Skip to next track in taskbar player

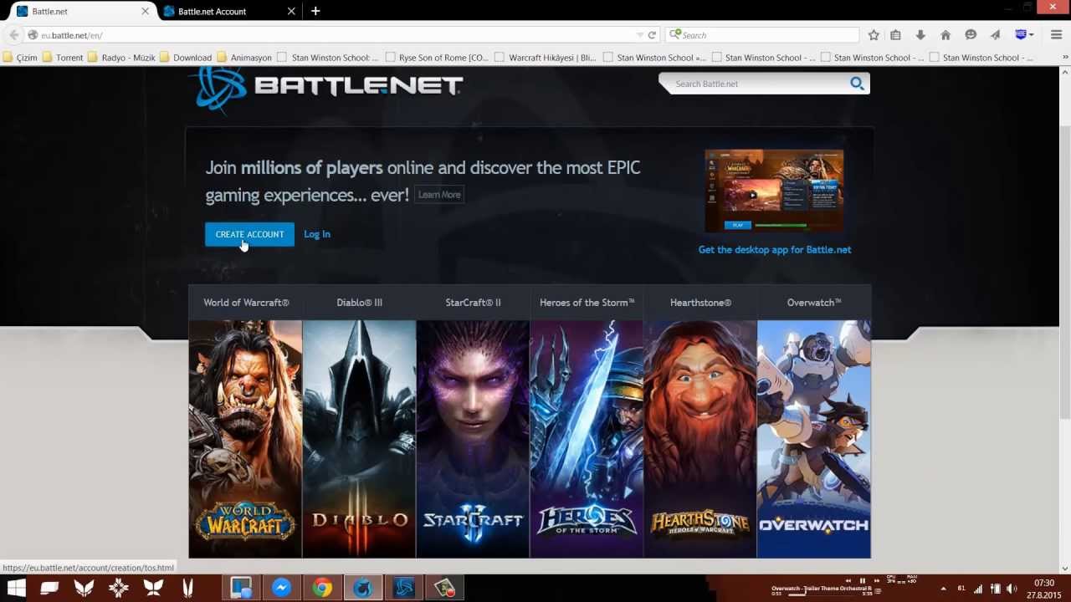(x=877, y=580)
